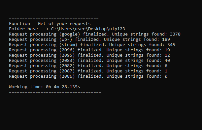Click the (google) request processing line
Viewport: 202px width, 130px height.
pos(95,34)
